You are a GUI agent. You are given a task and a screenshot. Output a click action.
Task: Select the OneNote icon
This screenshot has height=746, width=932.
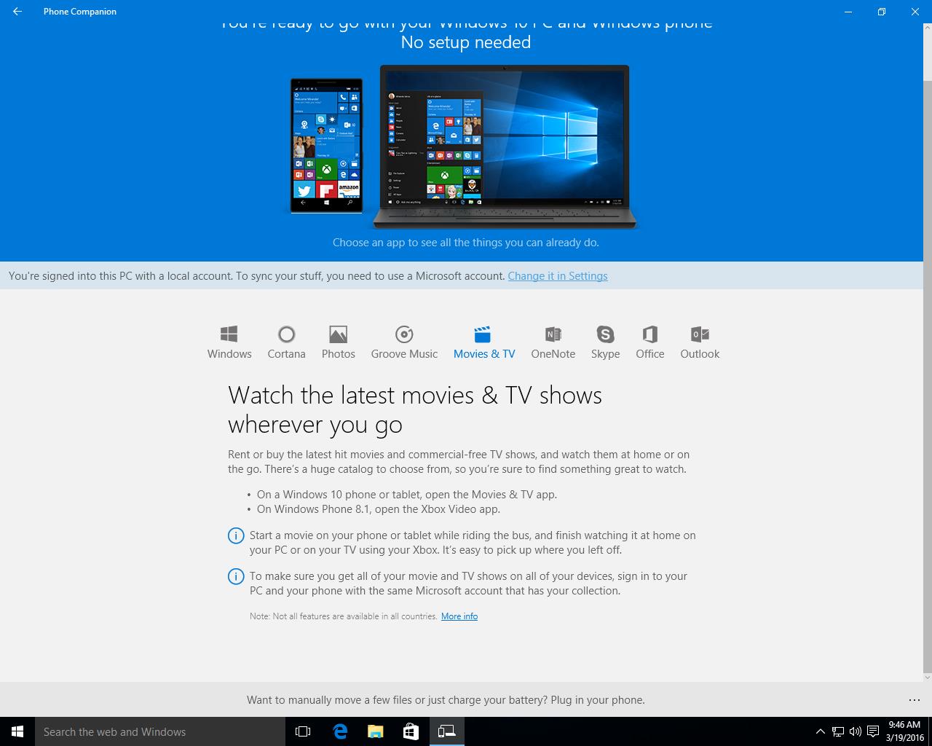[x=553, y=334]
